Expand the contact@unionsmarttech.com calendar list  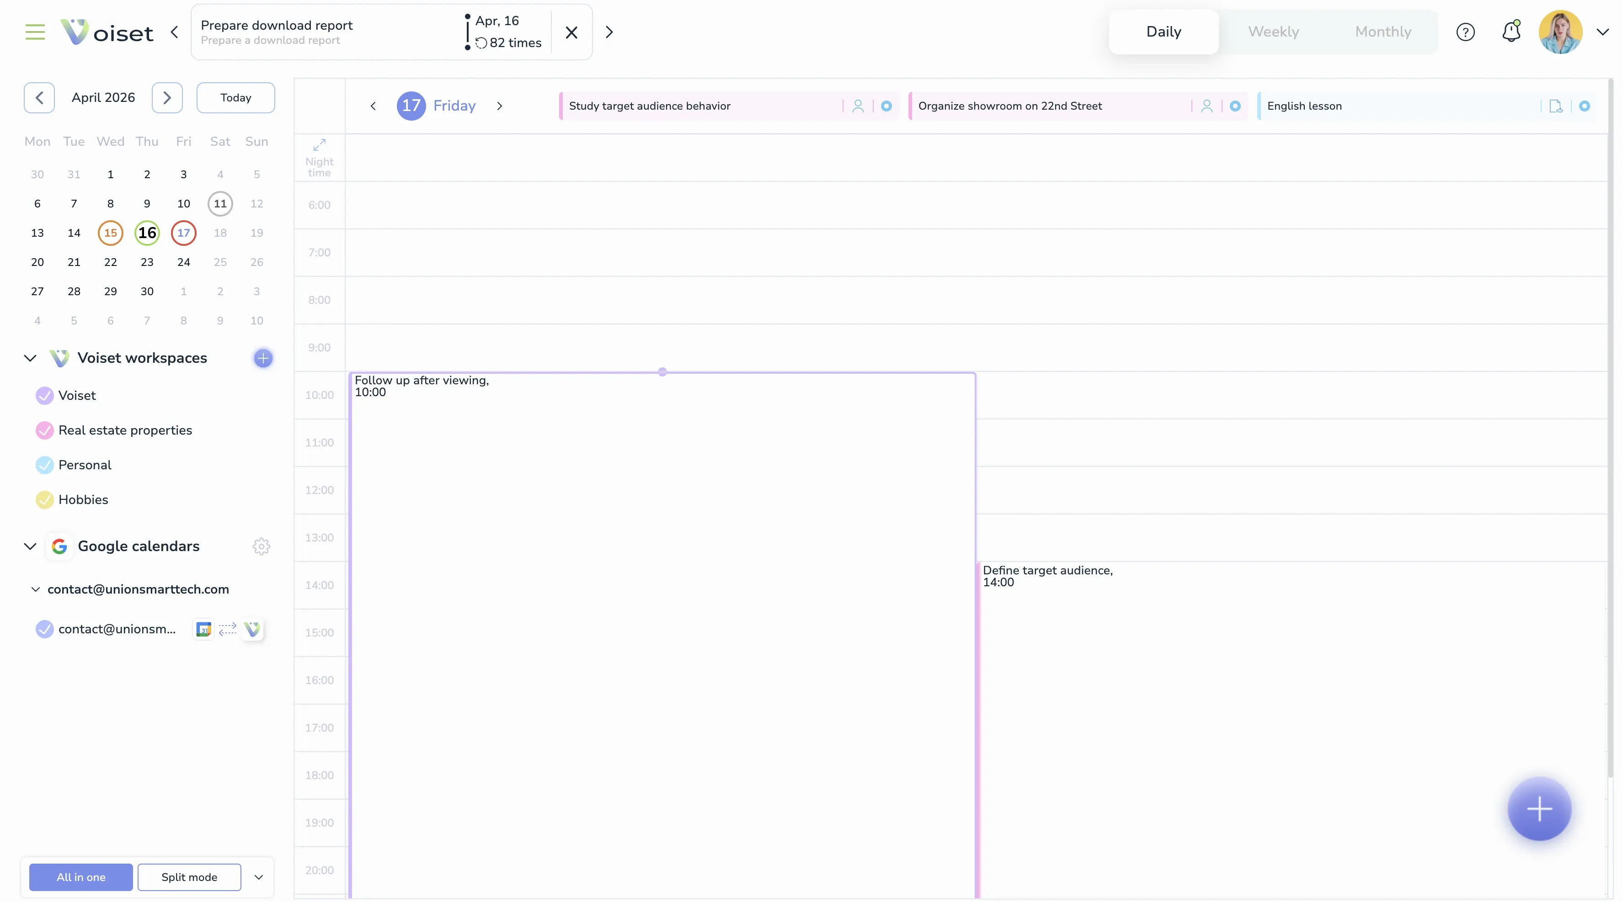(35, 589)
